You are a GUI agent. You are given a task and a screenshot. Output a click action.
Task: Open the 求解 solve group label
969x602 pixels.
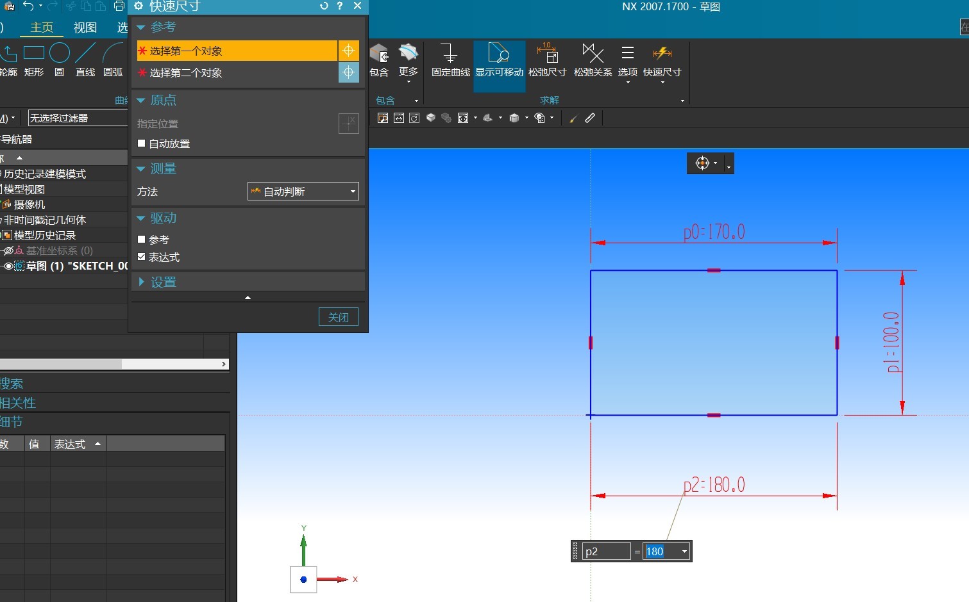(x=550, y=101)
